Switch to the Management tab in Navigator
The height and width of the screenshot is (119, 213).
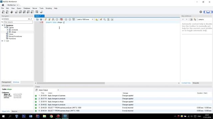pos(6,82)
